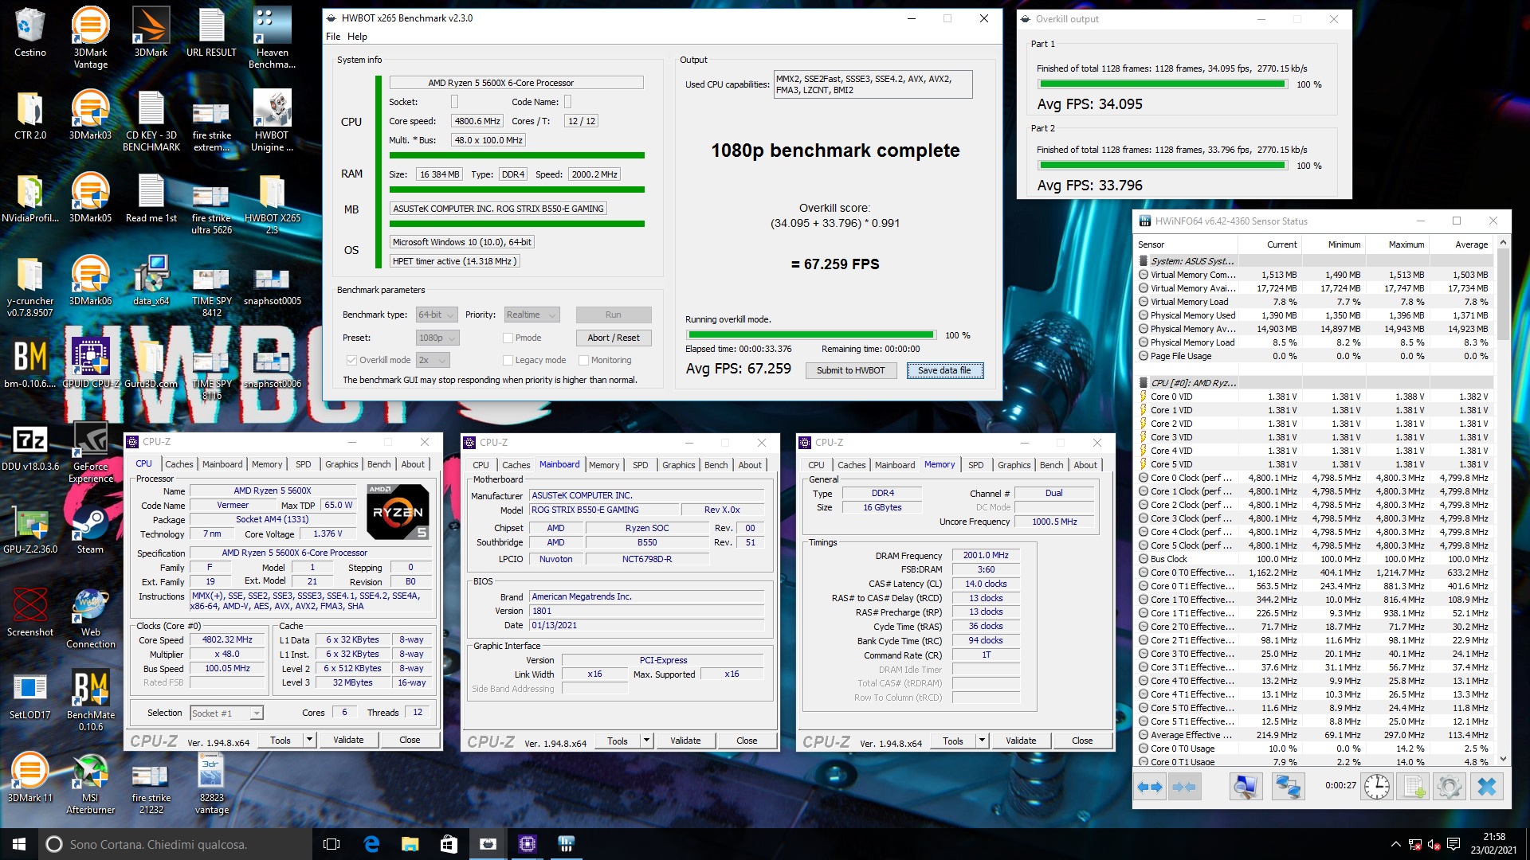Open Tools dropdown arrow in CPU-Z Mainboard window

[x=646, y=741]
